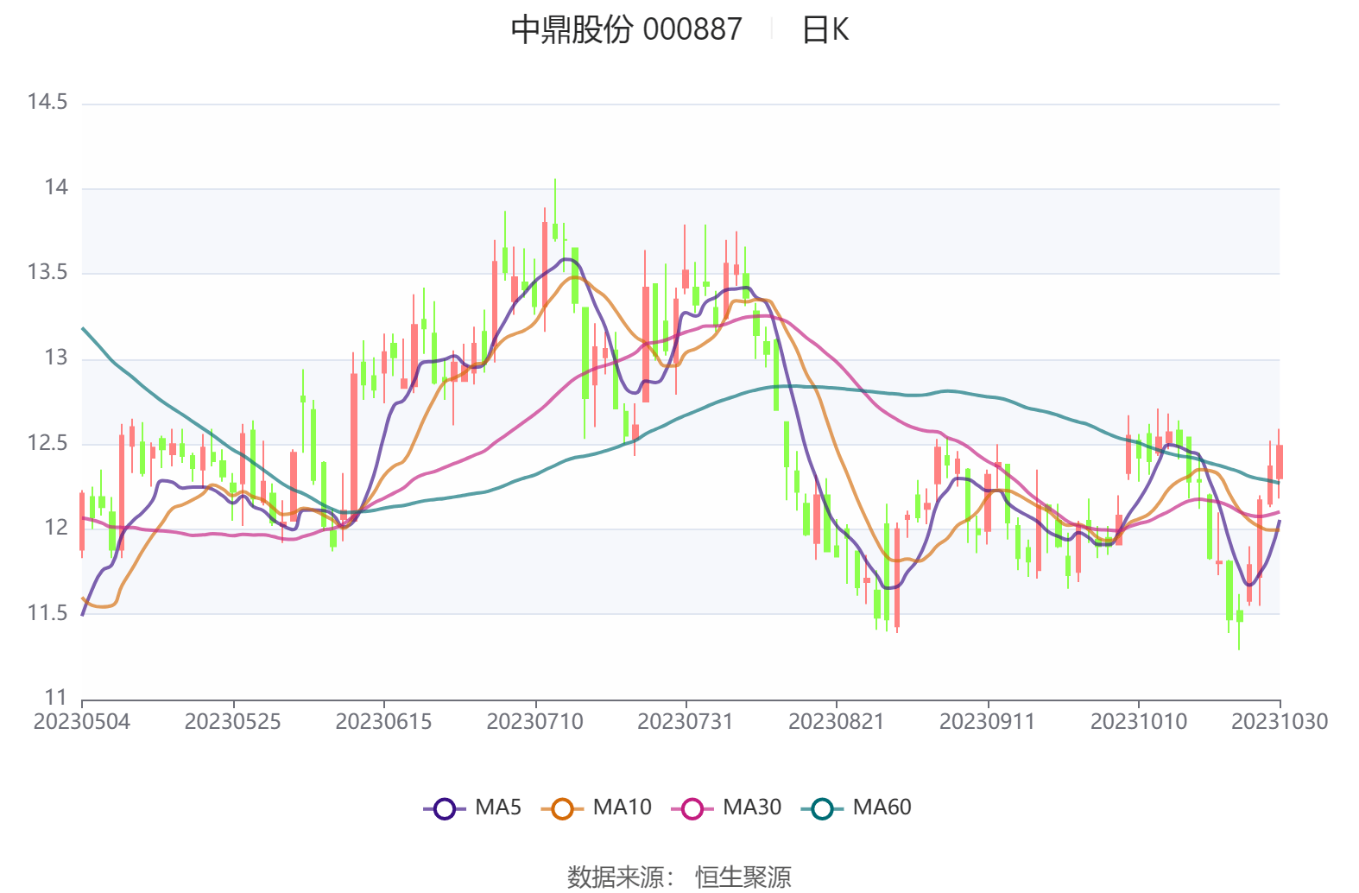This screenshot has width=1359, height=893.
Task: Toggle the MA5 series via its text label
Action: [498, 807]
